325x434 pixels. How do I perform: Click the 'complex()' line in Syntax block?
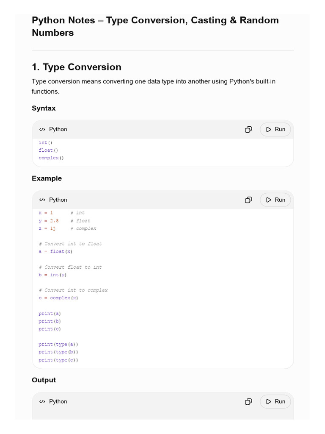[51, 158]
